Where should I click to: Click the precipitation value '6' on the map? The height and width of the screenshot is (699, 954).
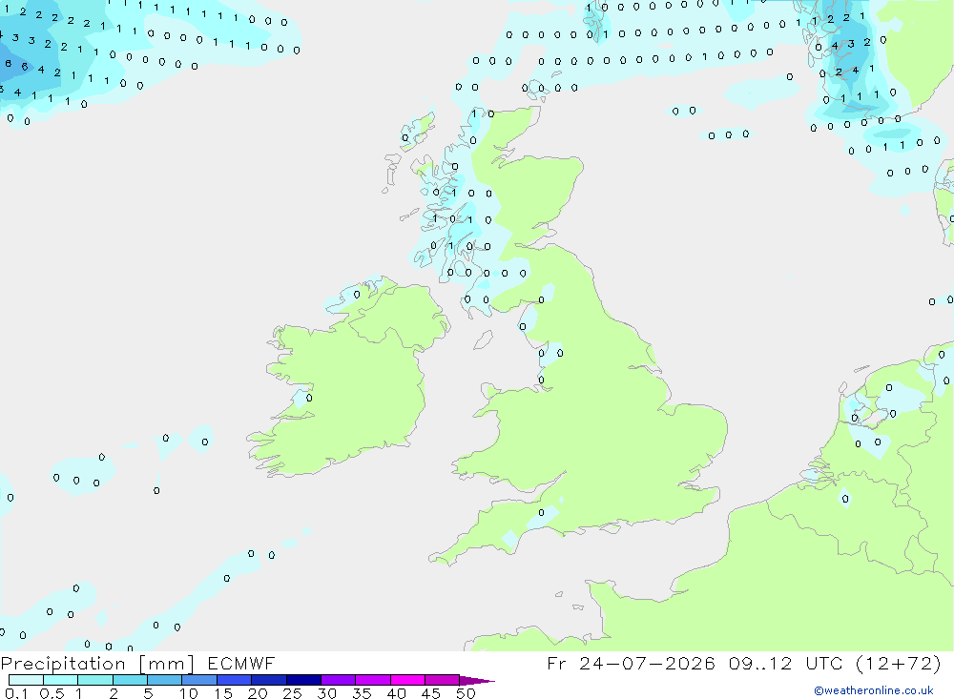25,67
